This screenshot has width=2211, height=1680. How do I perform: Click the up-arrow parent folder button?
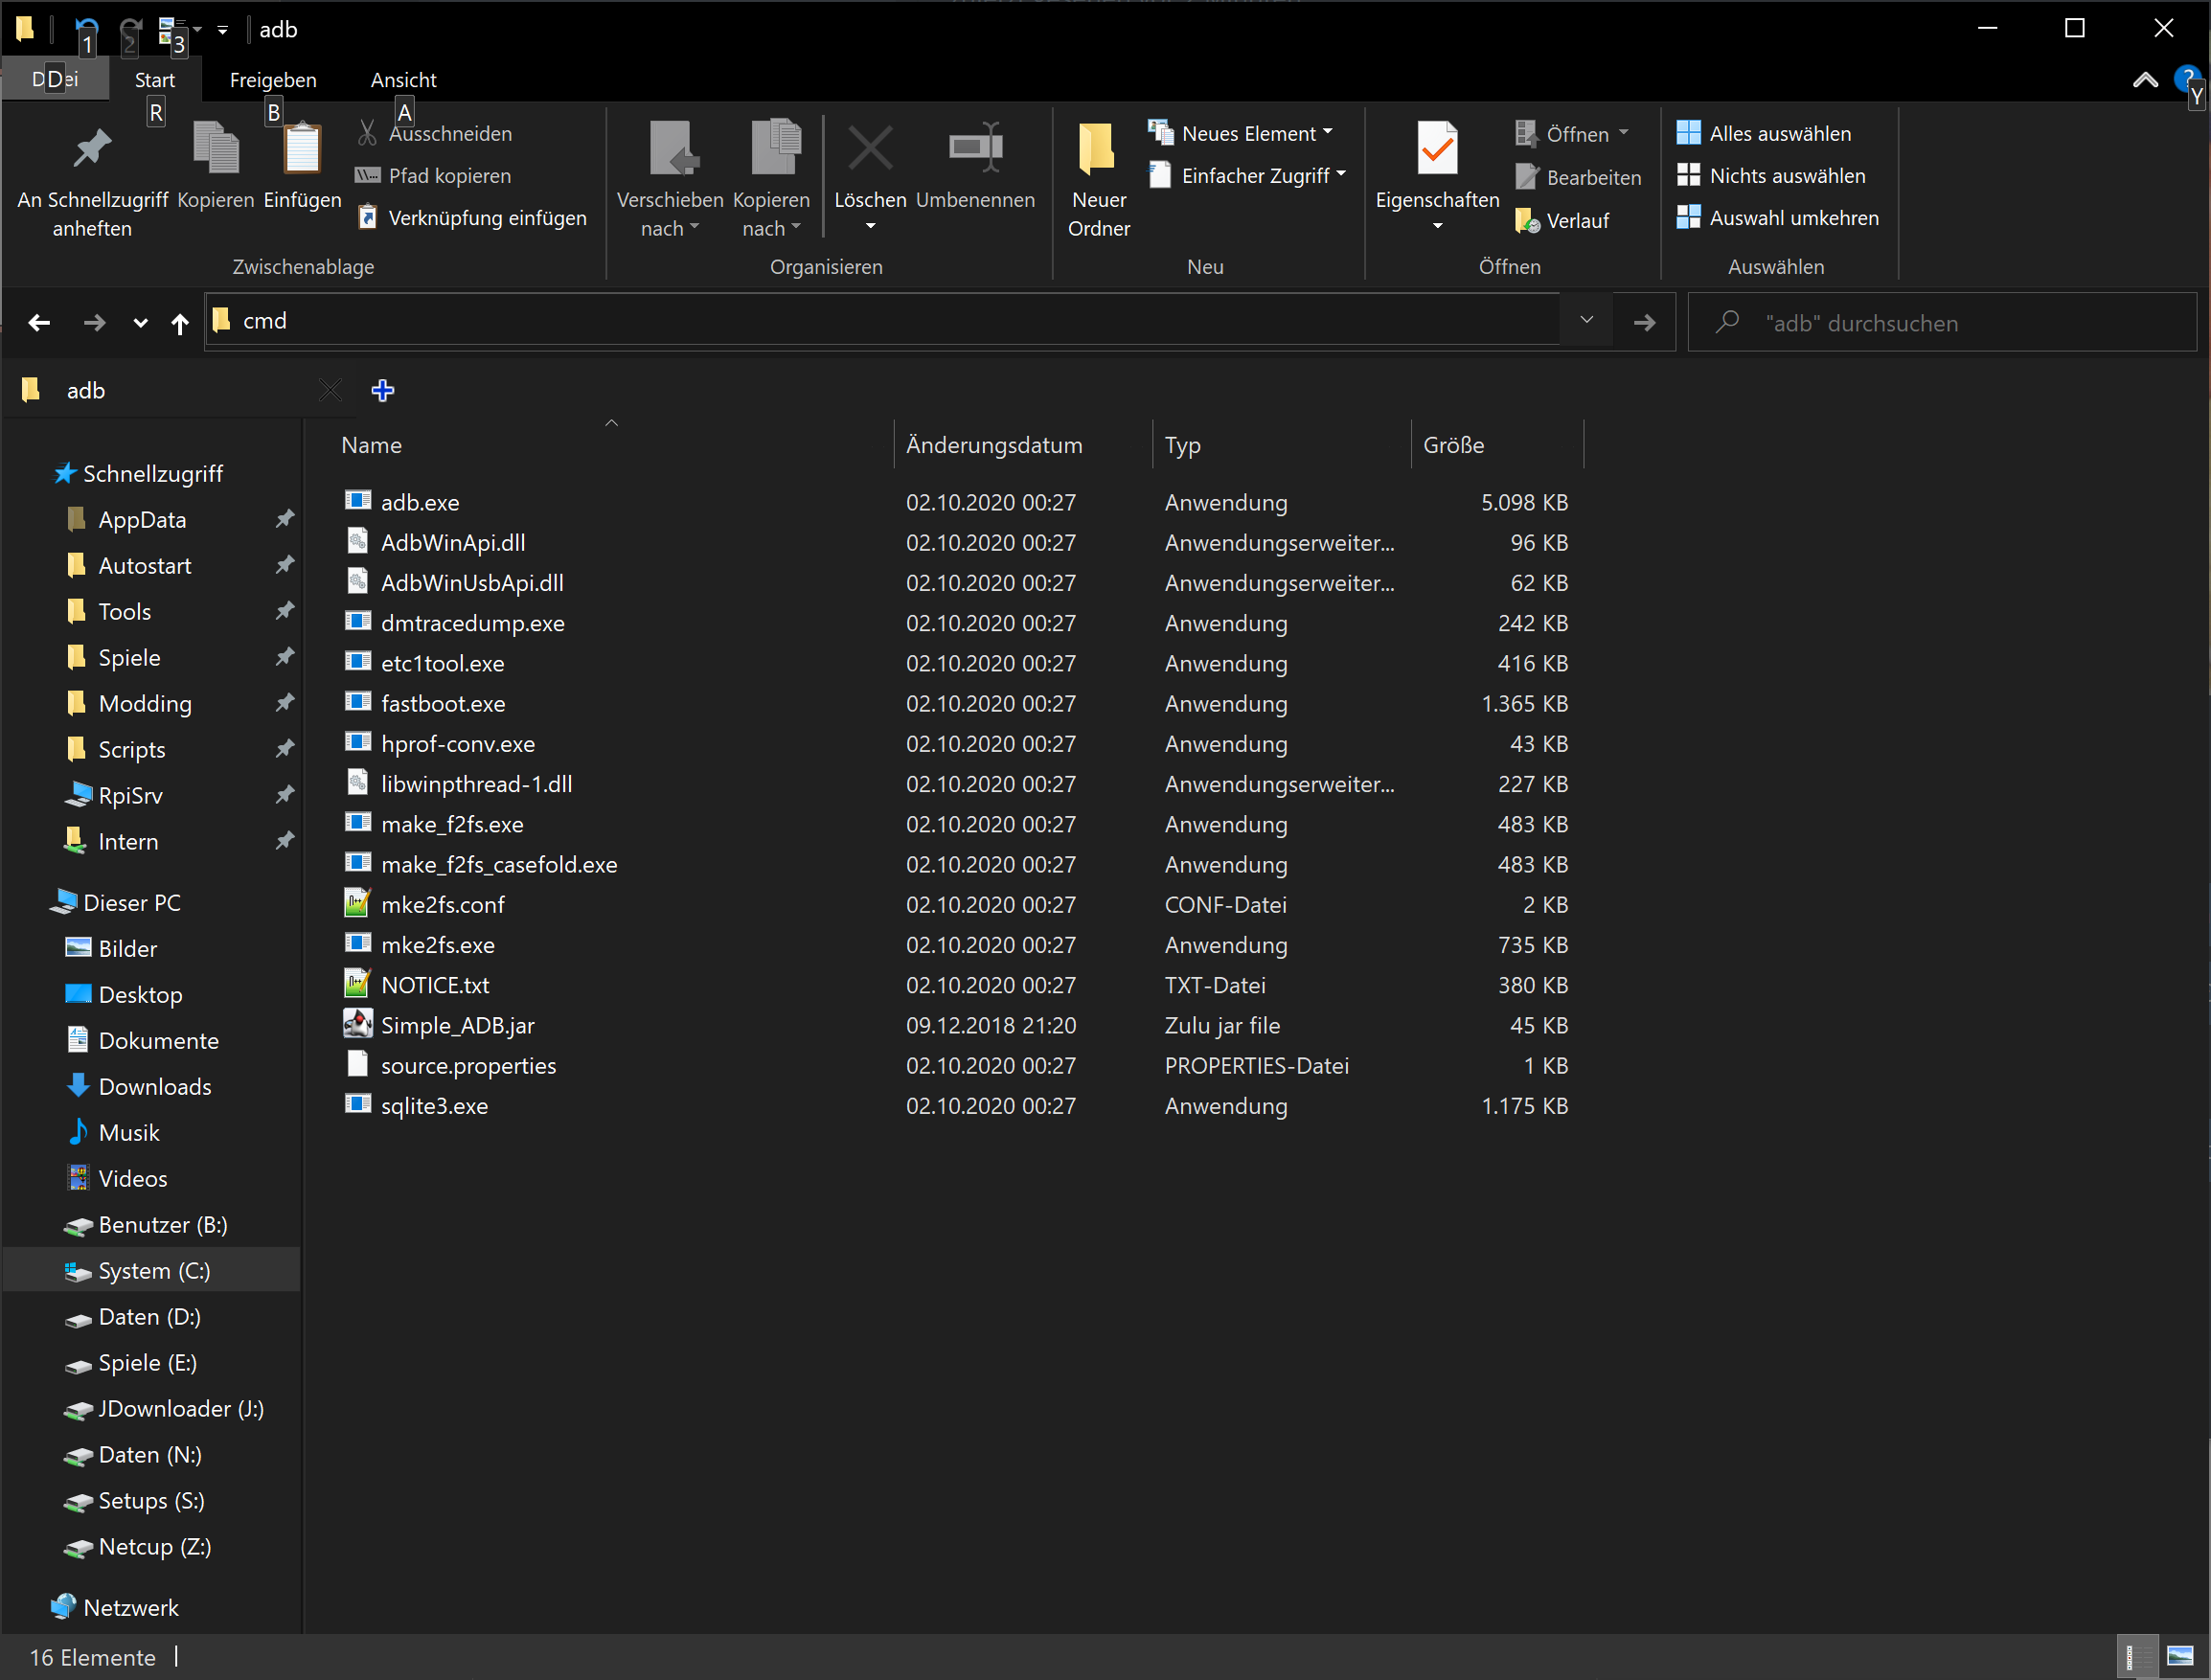coord(180,323)
